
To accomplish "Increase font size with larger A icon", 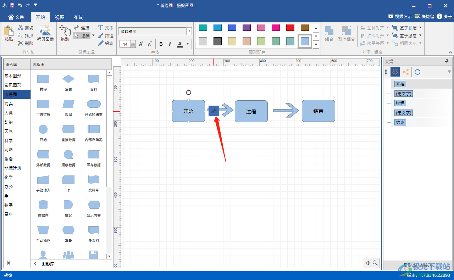I will point(141,44).
